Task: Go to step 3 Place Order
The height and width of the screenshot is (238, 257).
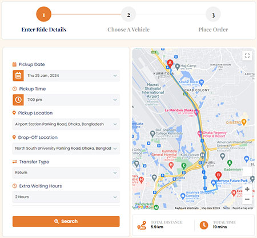Action: coord(213,14)
